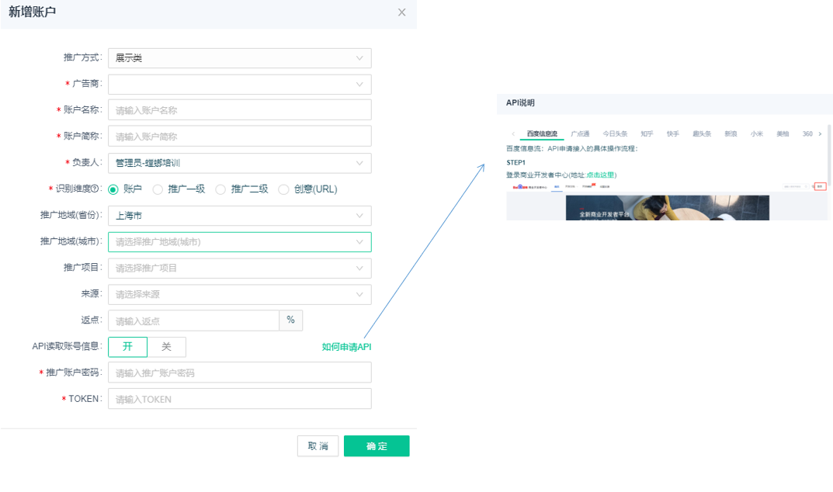Switch API读取账号信息 to 开
The image size is (833, 492).
pos(127,347)
